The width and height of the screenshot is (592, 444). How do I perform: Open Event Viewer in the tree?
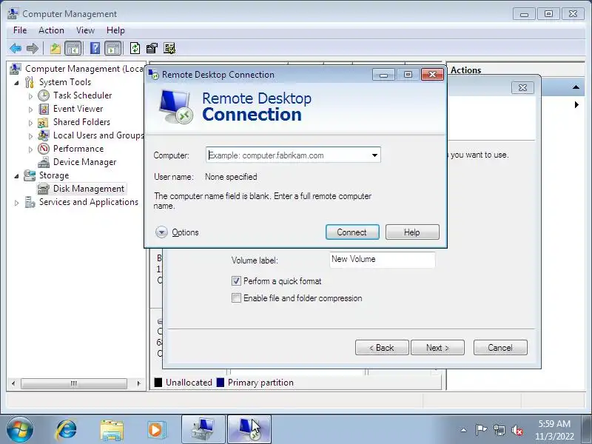click(x=78, y=109)
